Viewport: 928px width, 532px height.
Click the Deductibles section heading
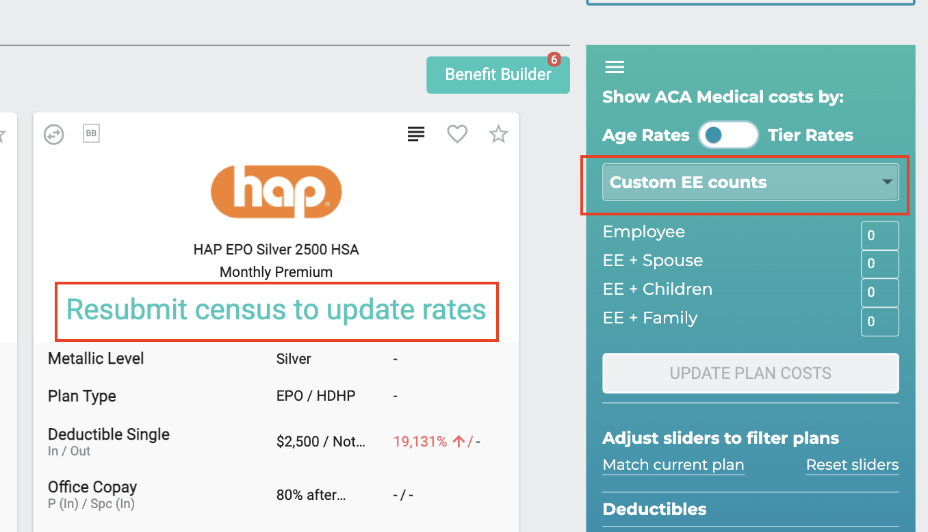[x=654, y=509]
